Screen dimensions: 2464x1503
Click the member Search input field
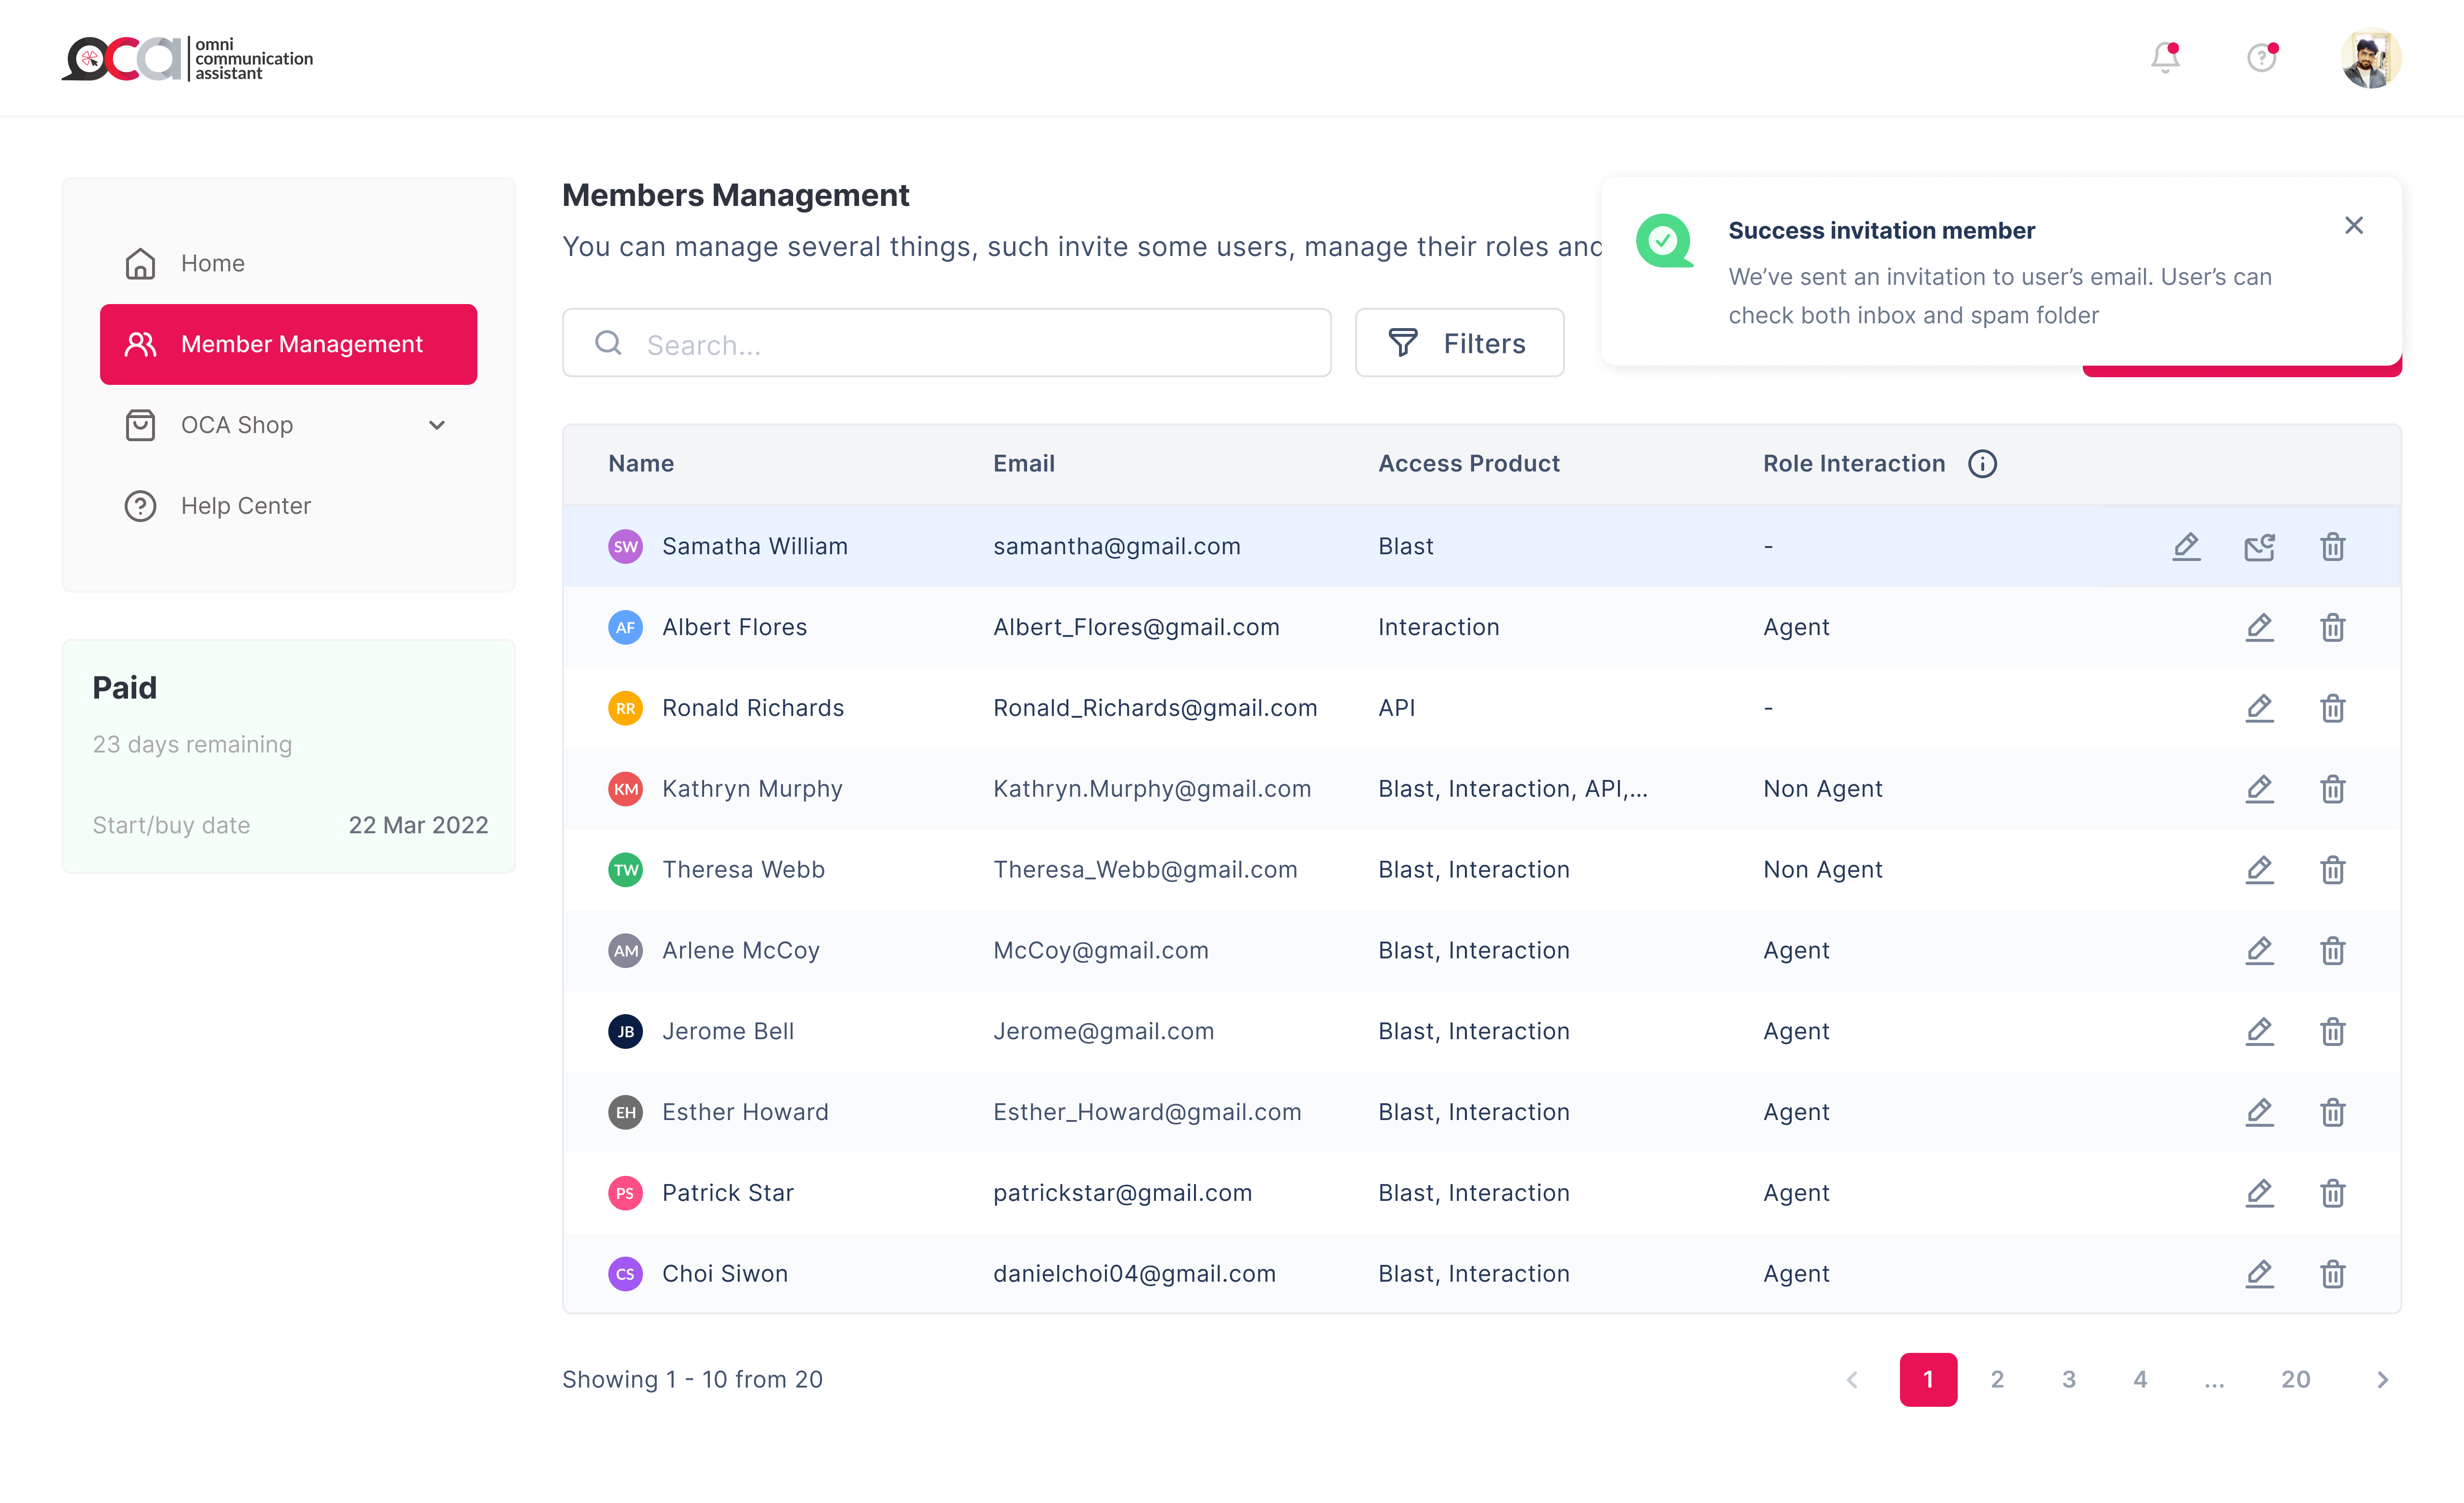point(946,344)
